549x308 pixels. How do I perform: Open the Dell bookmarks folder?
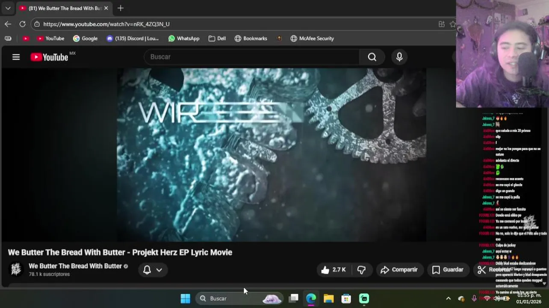(217, 38)
